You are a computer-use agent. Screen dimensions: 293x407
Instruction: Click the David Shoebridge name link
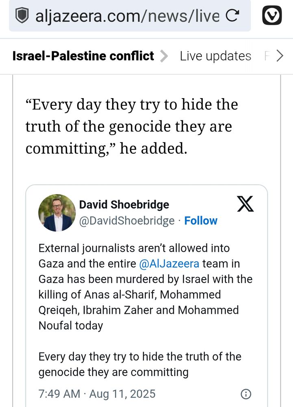[123, 205]
